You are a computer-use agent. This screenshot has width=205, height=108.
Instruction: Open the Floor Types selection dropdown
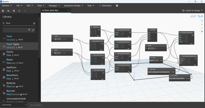tap(177, 78)
